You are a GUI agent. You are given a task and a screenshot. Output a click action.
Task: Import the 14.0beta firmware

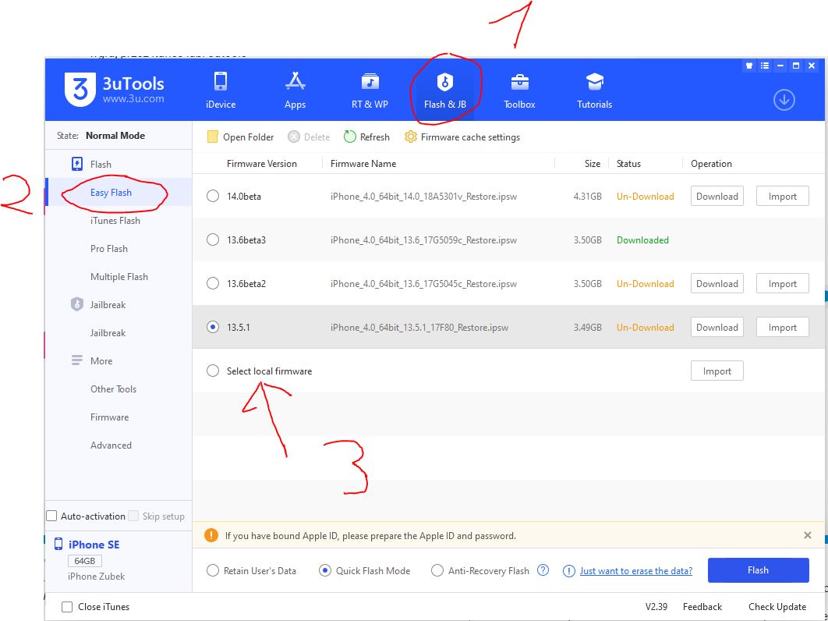[x=783, y=196]
